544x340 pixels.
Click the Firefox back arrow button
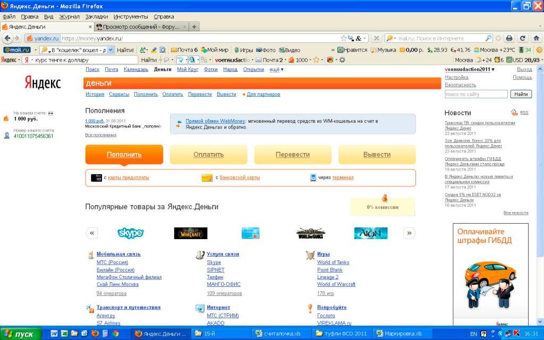(7, 38)
